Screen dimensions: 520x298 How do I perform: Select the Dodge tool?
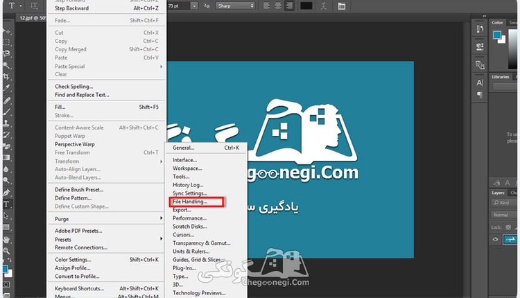[6, 180]
